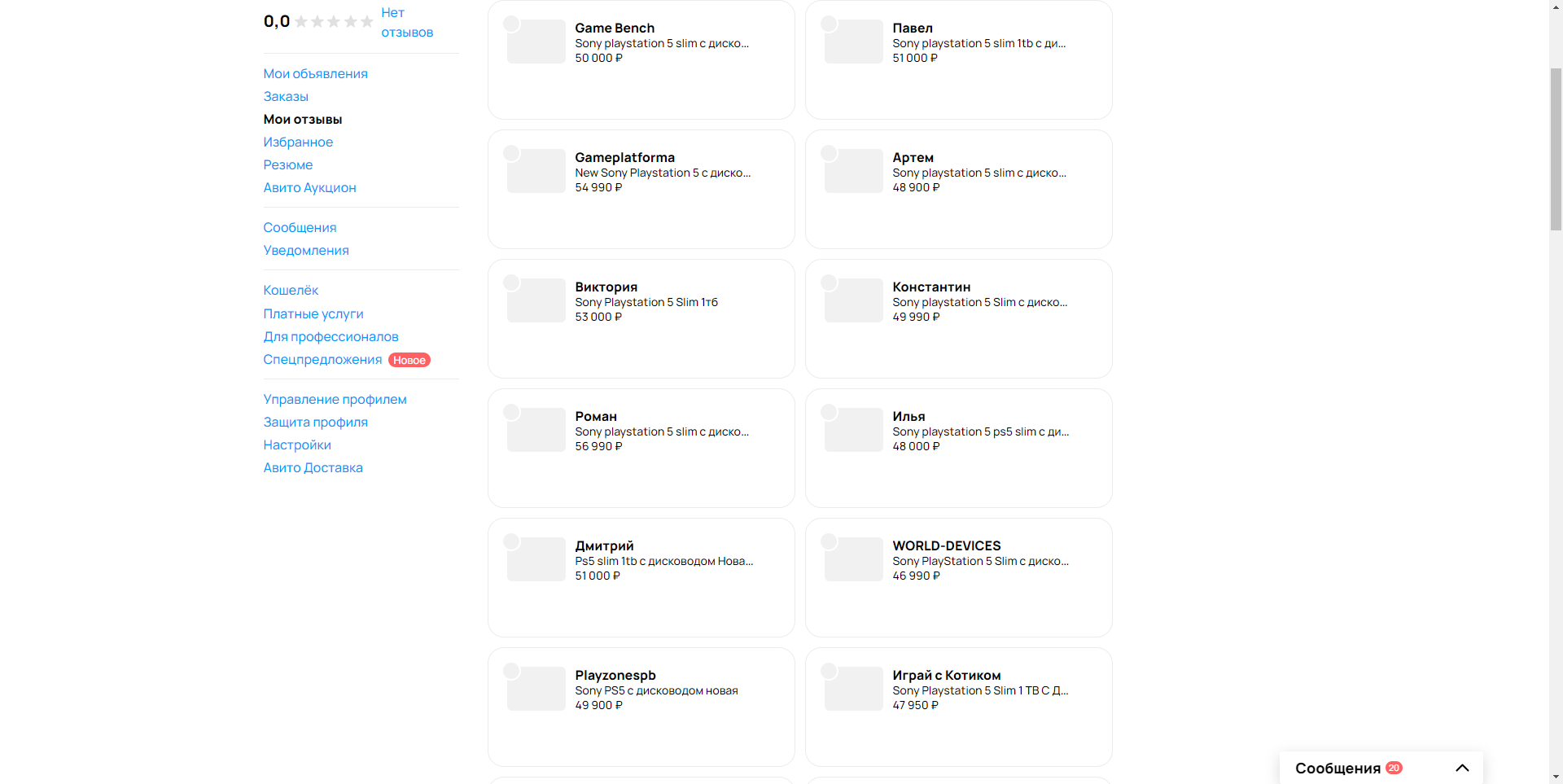
Task: Open Роман listing thumbnail
Action: [536, 430]
